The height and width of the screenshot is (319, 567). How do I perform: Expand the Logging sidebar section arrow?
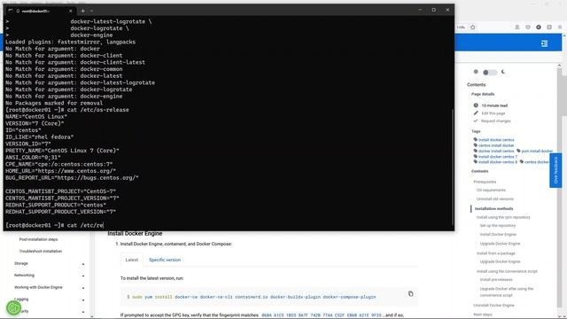coord(83,300)
